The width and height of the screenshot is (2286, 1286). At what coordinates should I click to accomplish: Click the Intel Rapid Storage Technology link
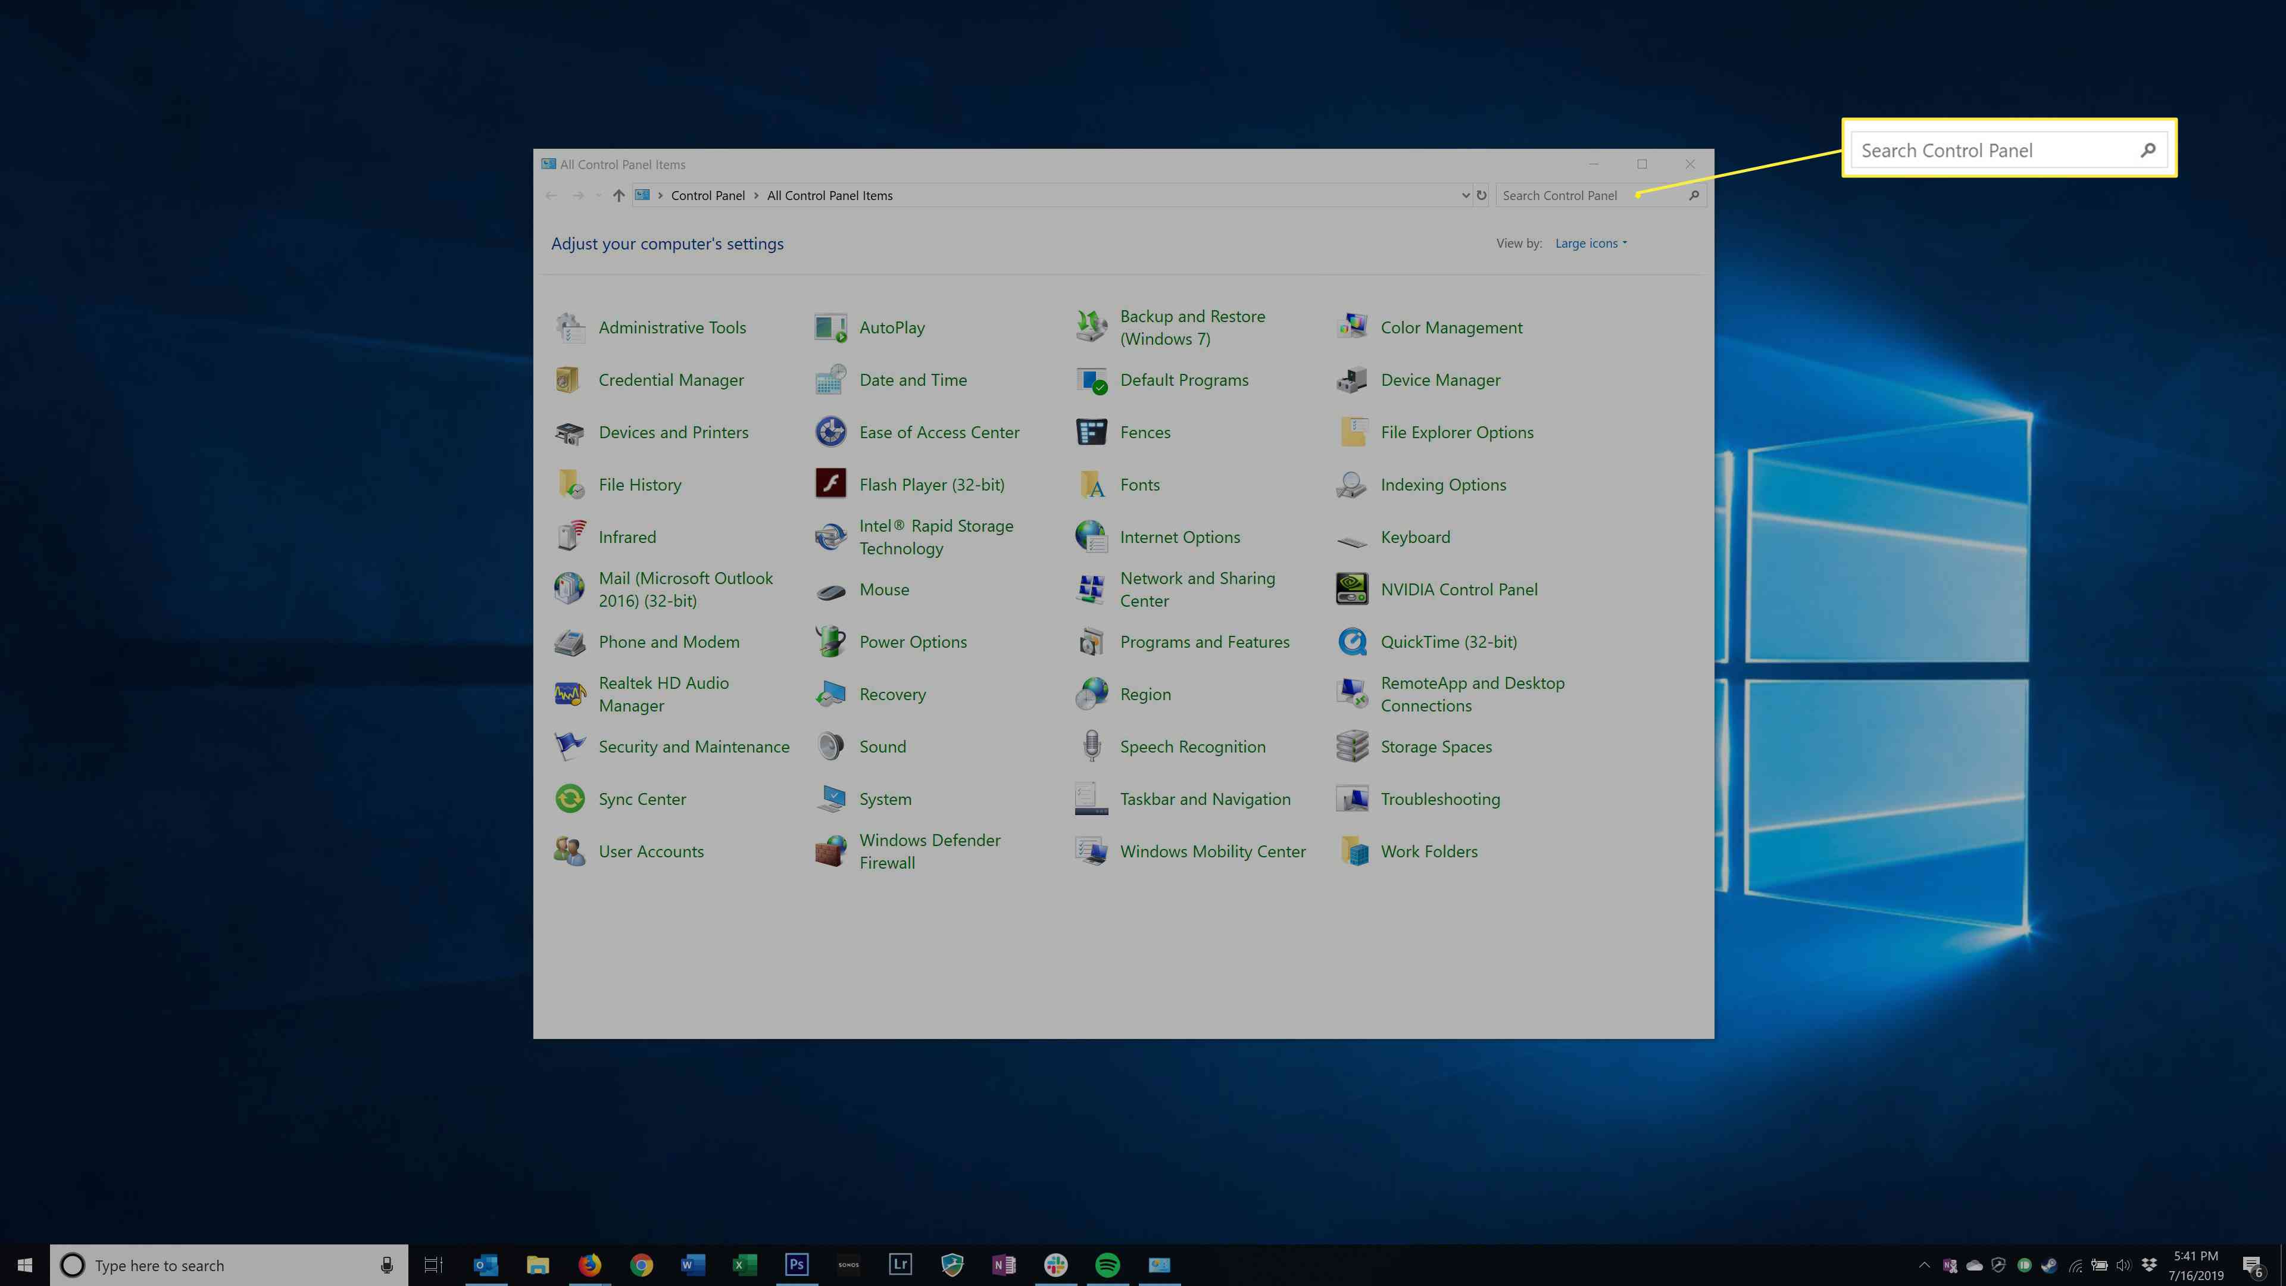(935, 537)
